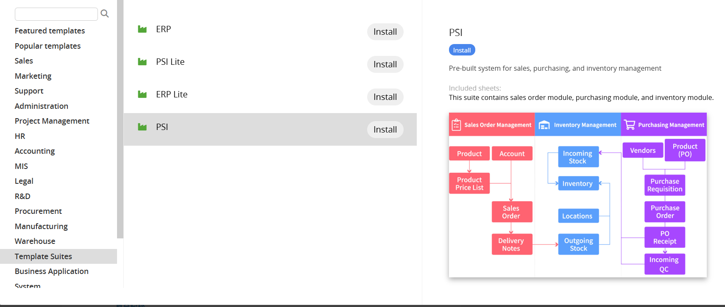Image resolution: width=725 pixels, height=307 pixels.
Task: Click the category list scrollbar
Action: [x=120, y=119]
